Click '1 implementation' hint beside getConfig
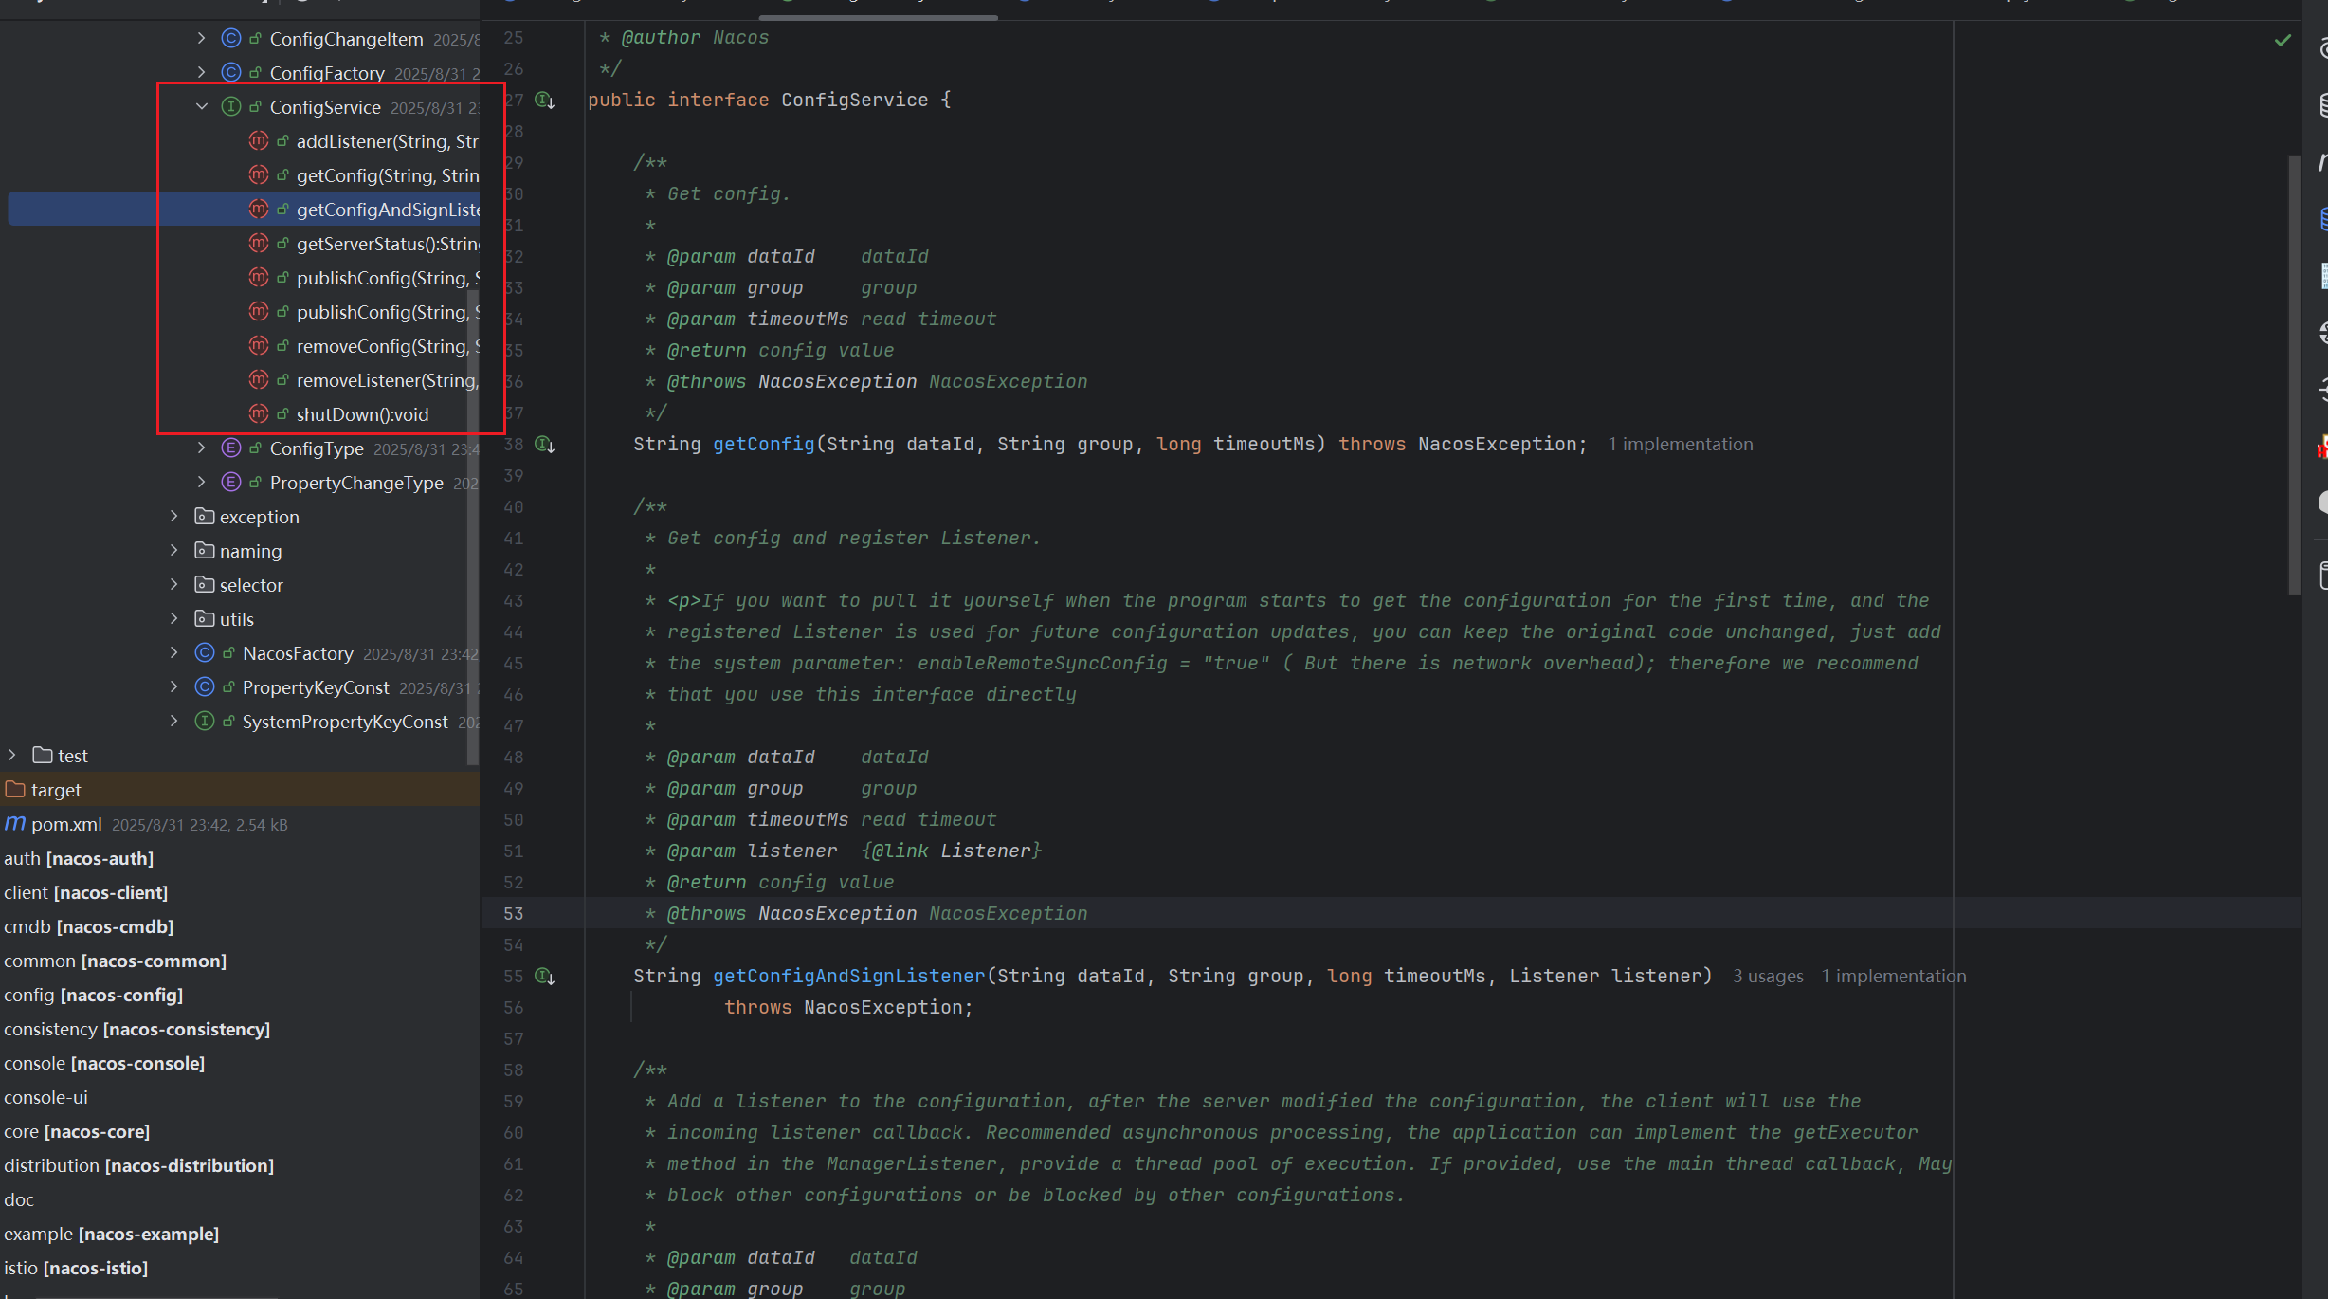This screenshot has width=2328, height=1299. click(1680, 444)
